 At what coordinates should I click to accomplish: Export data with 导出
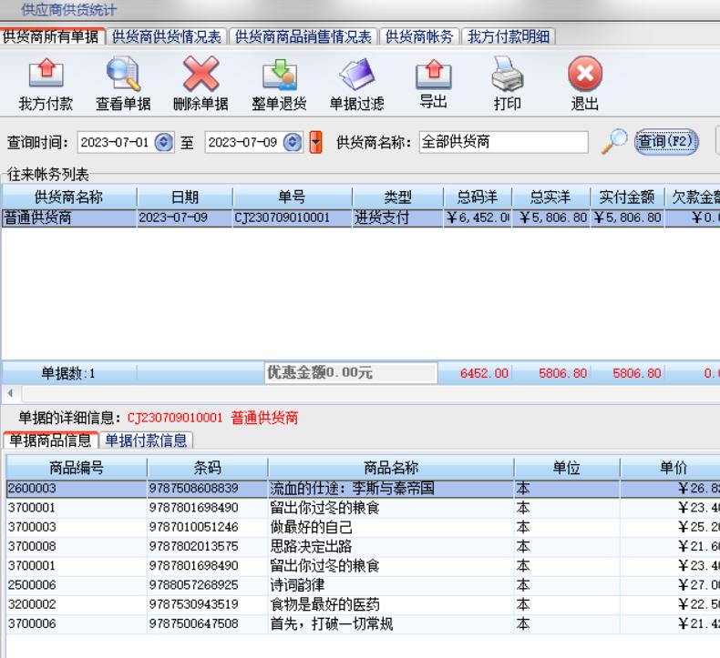(x=433, y=84)
